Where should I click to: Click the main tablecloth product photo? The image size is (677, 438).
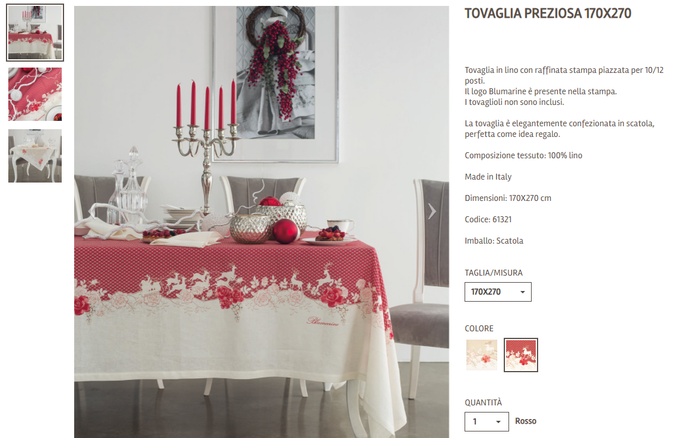261,222
